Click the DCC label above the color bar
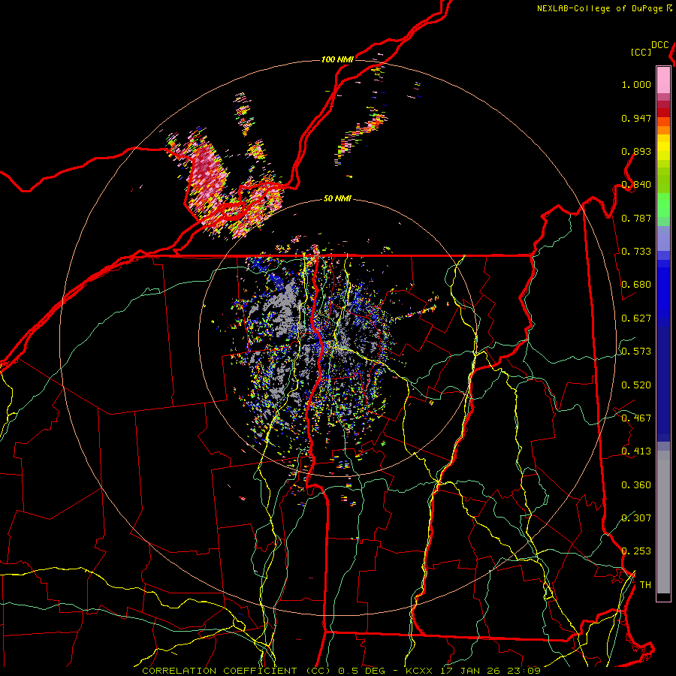The height and width of the screenshot is (676, 676). pos(660,45)
